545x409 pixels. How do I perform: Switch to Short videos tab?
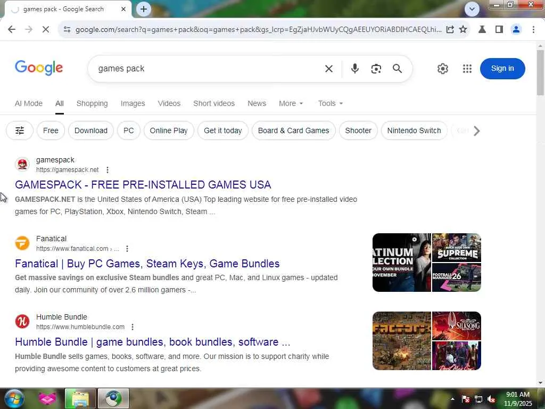pos(214,104)
